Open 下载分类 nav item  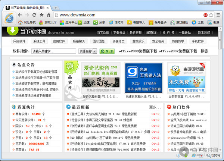coord(119,33)
